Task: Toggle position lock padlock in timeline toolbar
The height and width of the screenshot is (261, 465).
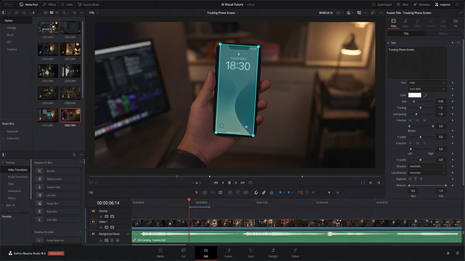Action: click(271, 192)
